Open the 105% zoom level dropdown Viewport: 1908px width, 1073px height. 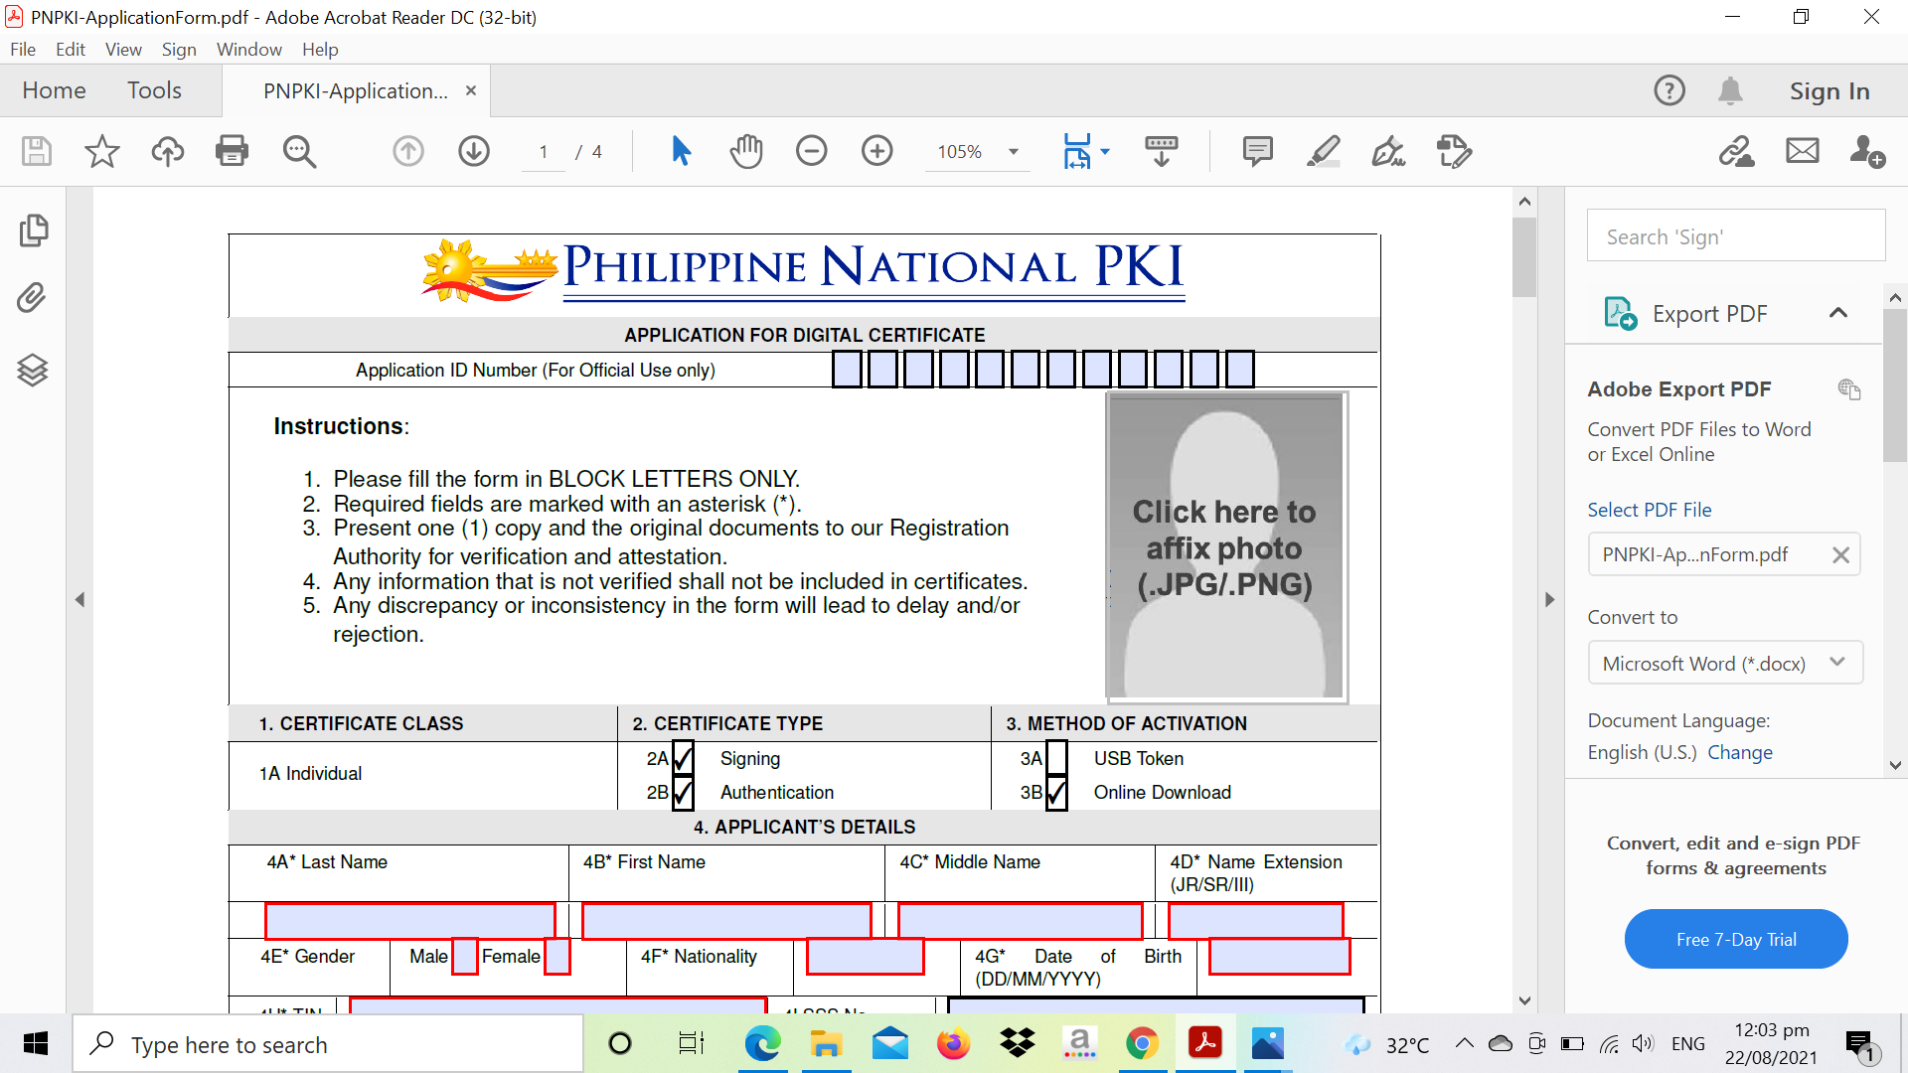click(1013, 151)
